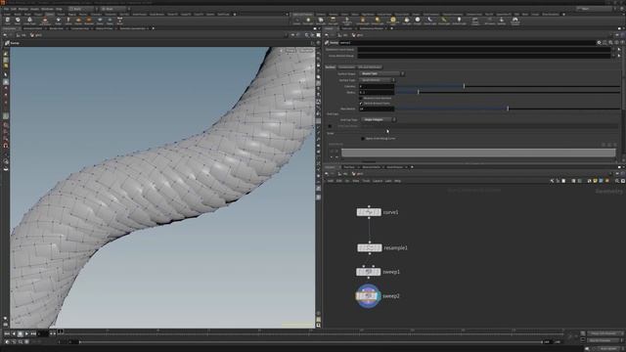626x352 pixels.
Task: Select the resample1 node in the network
Action: (x=370, y=247)
